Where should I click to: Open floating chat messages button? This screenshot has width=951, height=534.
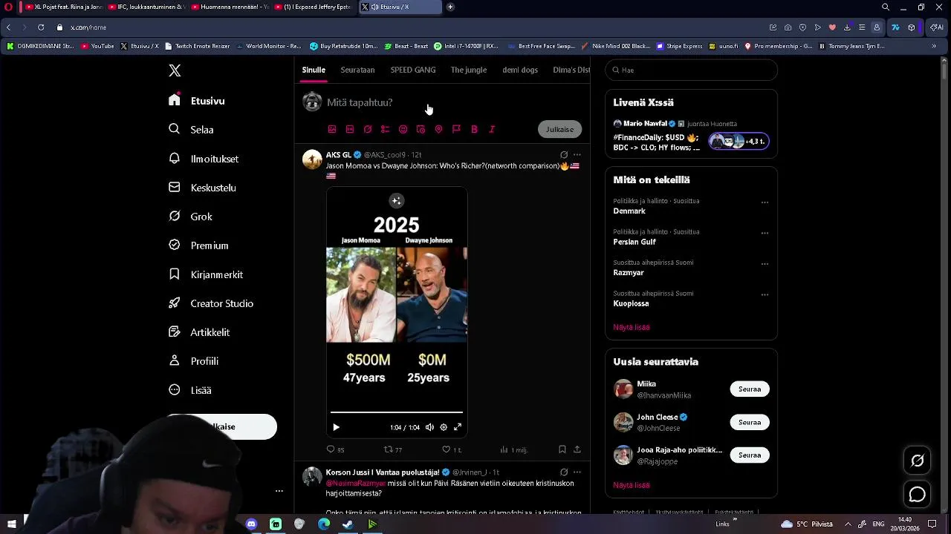pyautogui.click(x=918, y=495)
